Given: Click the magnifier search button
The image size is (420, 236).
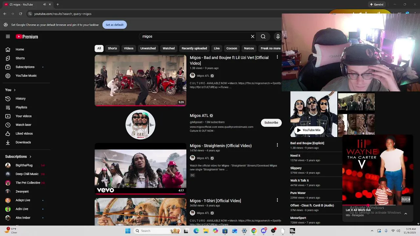Looking at the screenshot, I should (263, 37).
